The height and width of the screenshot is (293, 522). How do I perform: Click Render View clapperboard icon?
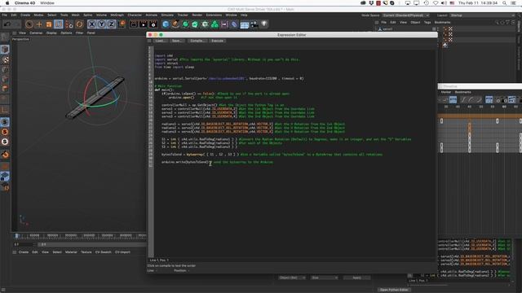[134, 24]
